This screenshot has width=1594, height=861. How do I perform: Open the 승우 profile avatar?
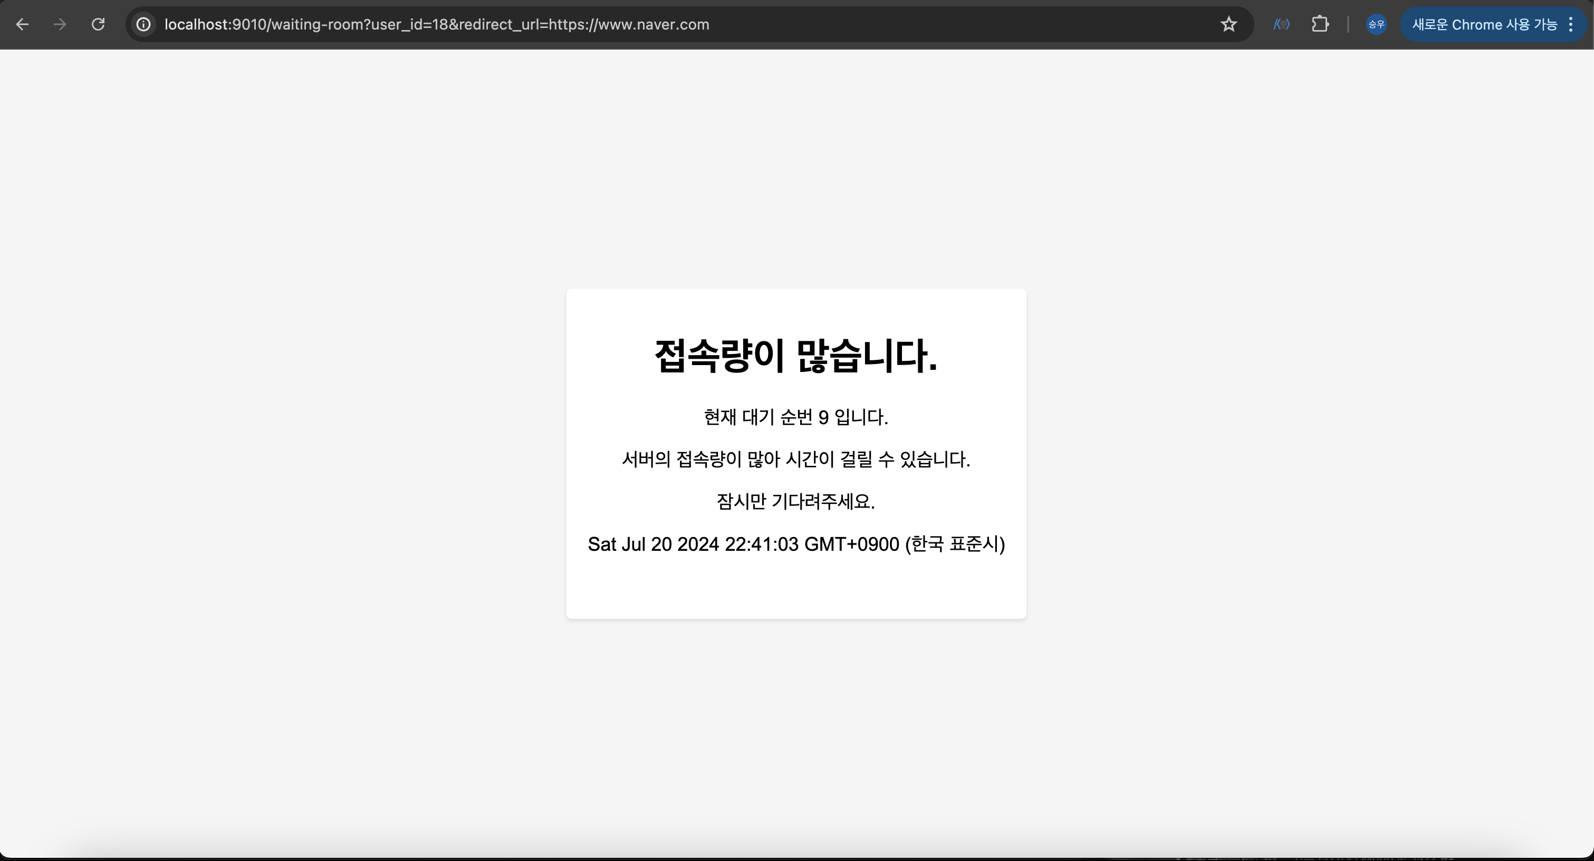pos(1376,25)
